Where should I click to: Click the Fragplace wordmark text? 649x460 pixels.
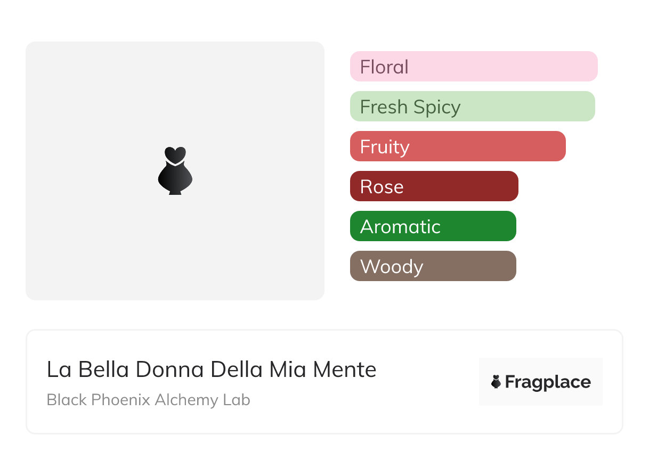(x=548, y=382)
